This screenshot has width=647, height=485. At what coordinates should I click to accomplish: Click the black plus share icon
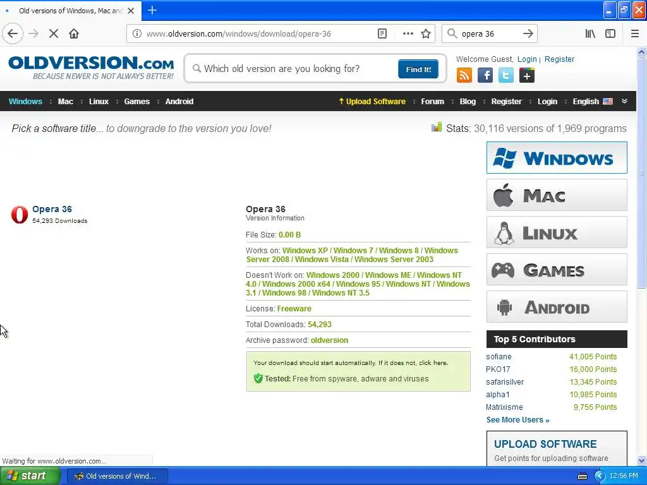(x=526, y=76)
